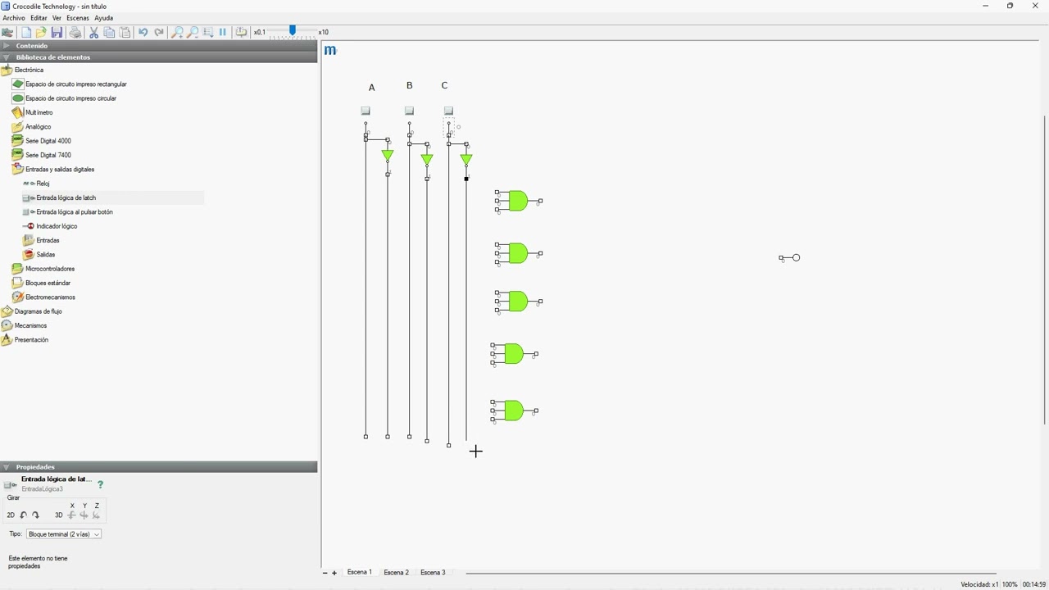Screen dimensions: 1049x590
Task: Undo the last action
Action: pos(143,32)
